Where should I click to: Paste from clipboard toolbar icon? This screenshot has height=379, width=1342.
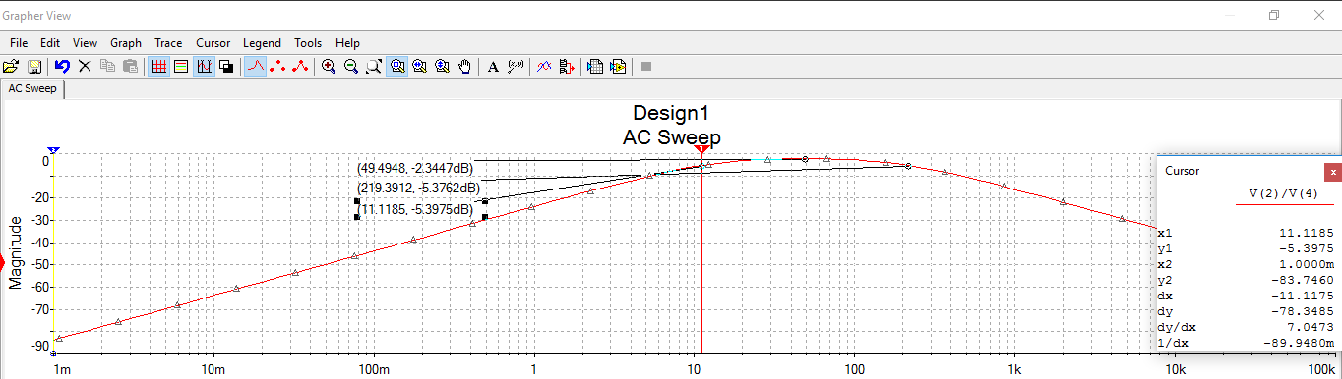tap(130, 67)
